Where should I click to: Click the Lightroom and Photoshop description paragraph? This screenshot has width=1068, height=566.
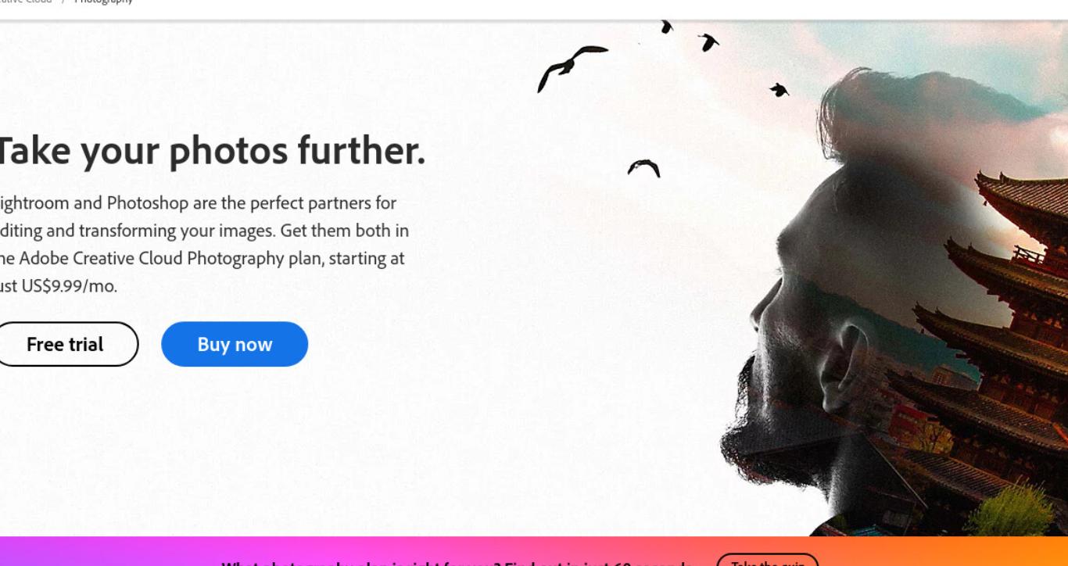pyautogui.click(x=202, y=244)
